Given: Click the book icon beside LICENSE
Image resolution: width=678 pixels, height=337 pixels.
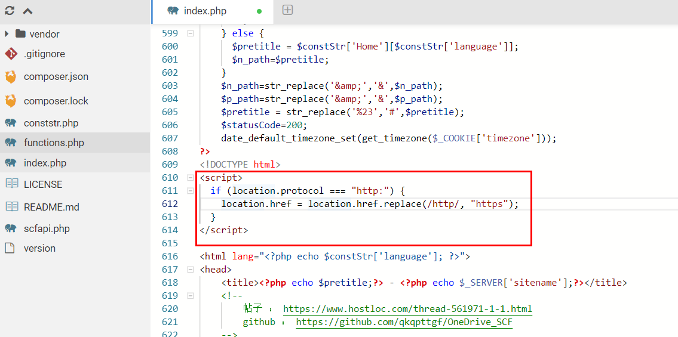Looking at the screenshot, I should point(11,184).
